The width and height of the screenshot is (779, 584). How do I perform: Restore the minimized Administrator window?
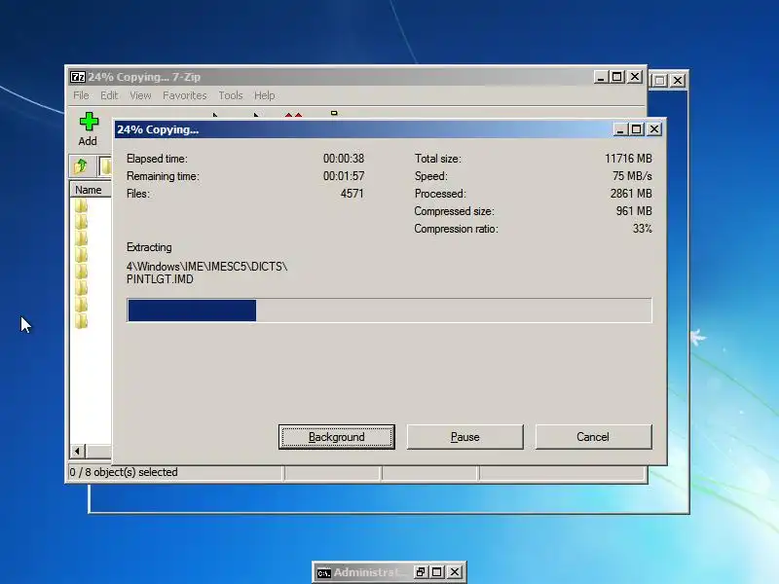421,572
